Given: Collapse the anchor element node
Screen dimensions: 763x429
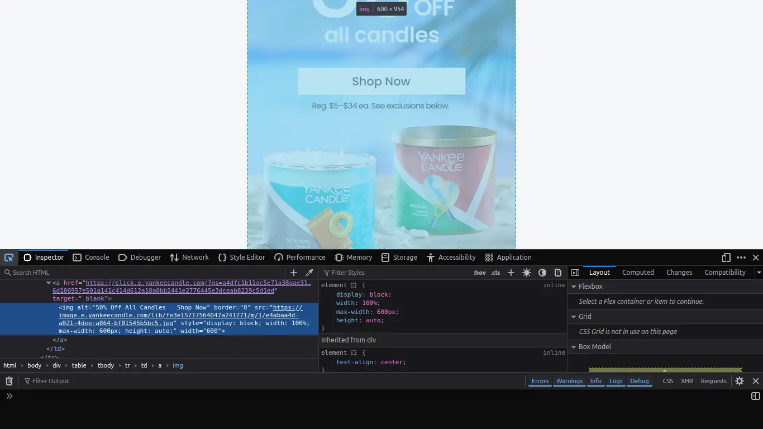Looking at the screenshot, I should [x=49, y=283].
